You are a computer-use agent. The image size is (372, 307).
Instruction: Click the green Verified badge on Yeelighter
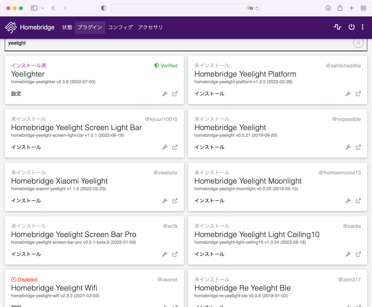(x=166, y=66)
